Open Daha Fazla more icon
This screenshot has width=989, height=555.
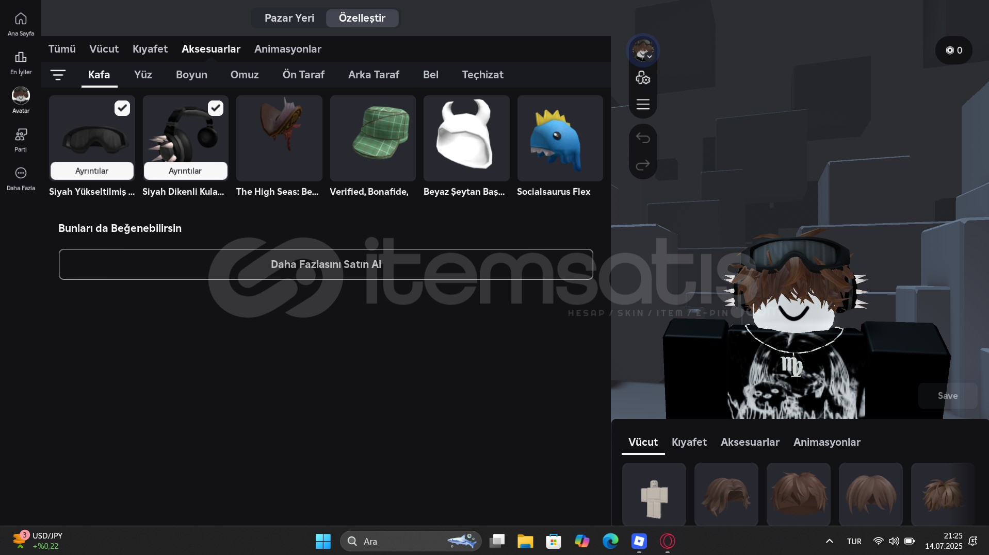click(x=21, y=178)
